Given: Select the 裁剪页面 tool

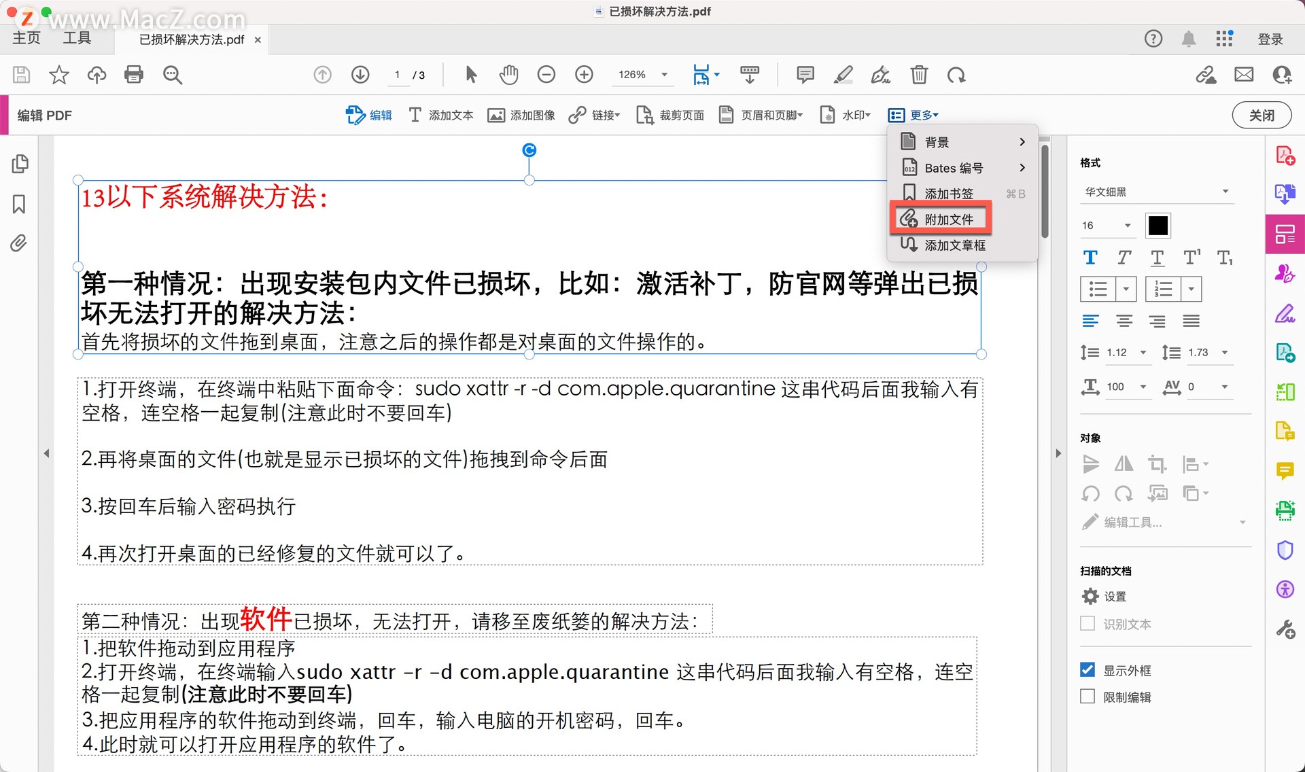Looking at the screenshot, I should [x=669, y=115].
